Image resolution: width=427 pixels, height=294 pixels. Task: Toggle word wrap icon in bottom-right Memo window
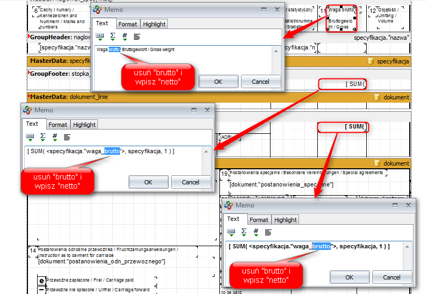point(268,232)
